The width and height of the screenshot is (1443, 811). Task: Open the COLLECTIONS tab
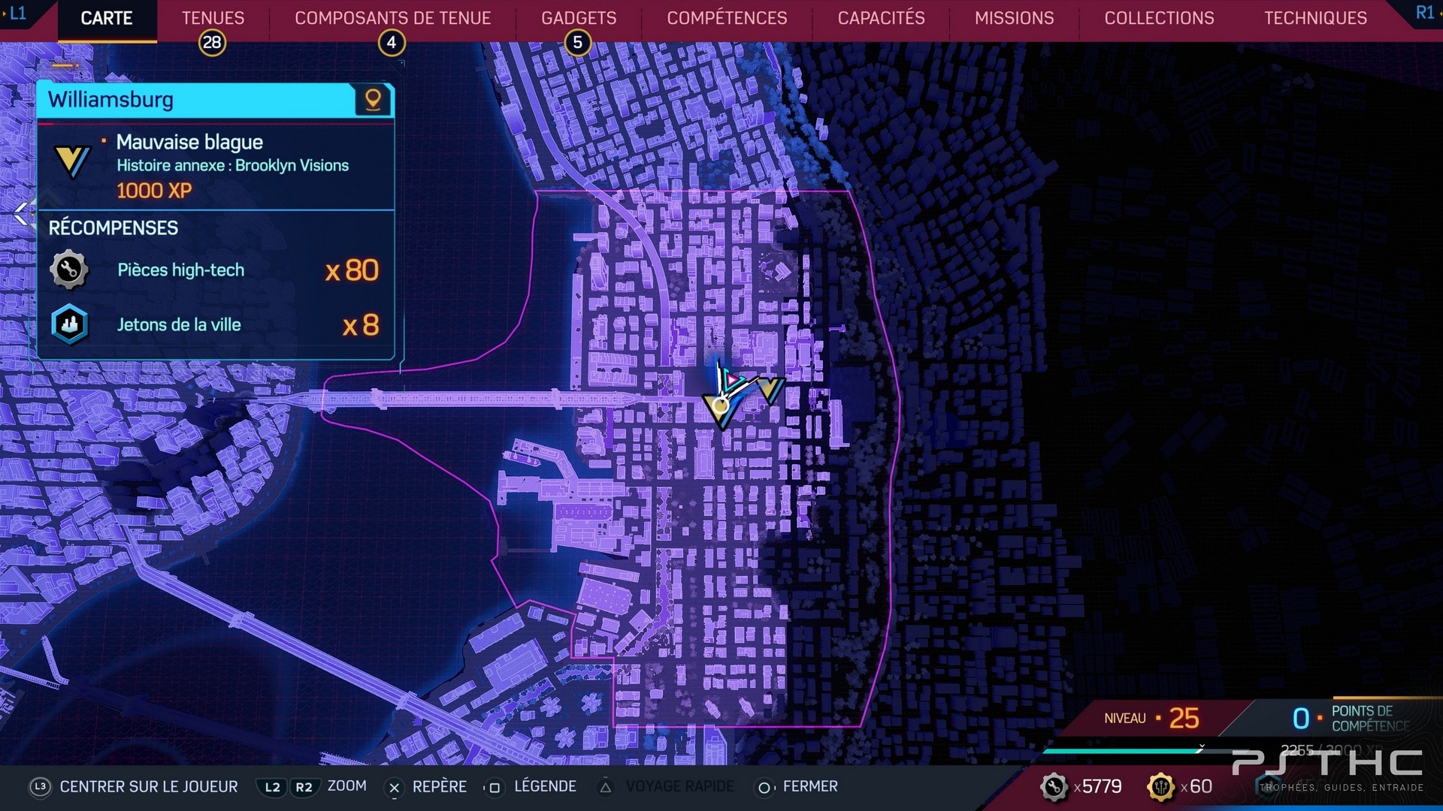pyautogui.click(x=1159, y=18)
